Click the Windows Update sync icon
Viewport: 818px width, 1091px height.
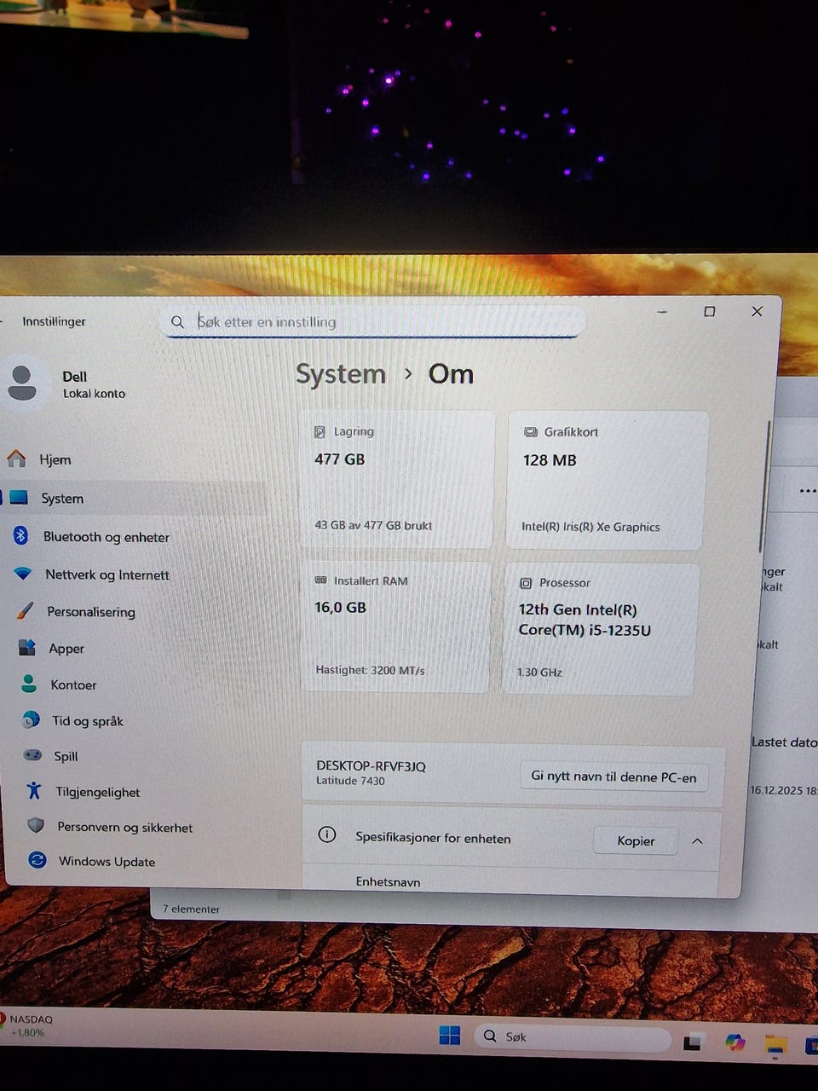[x=37, y=860]
